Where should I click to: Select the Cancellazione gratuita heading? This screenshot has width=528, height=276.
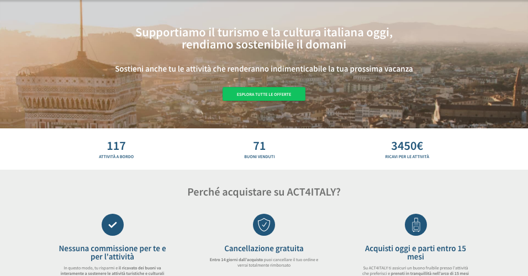coord(264,248)
